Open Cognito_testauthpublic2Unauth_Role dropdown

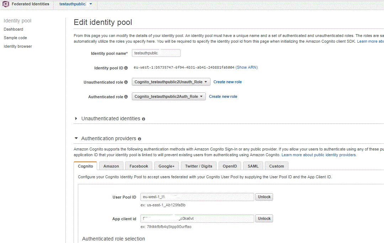(171, 82)
